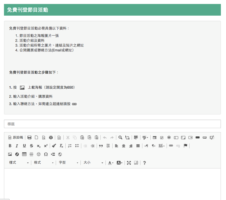This screenshot has width=226, height=200.
Task: Toggle Bold formatting
Action: (10, 146)
